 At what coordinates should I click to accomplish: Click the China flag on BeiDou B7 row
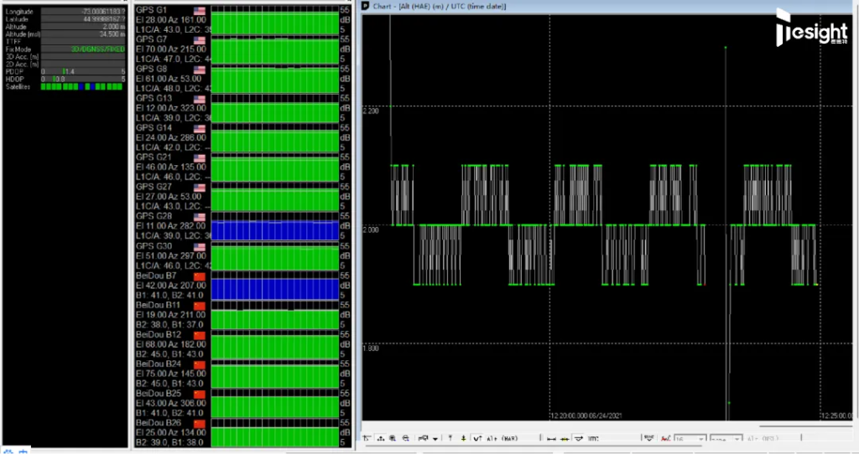tap(200, 276)
